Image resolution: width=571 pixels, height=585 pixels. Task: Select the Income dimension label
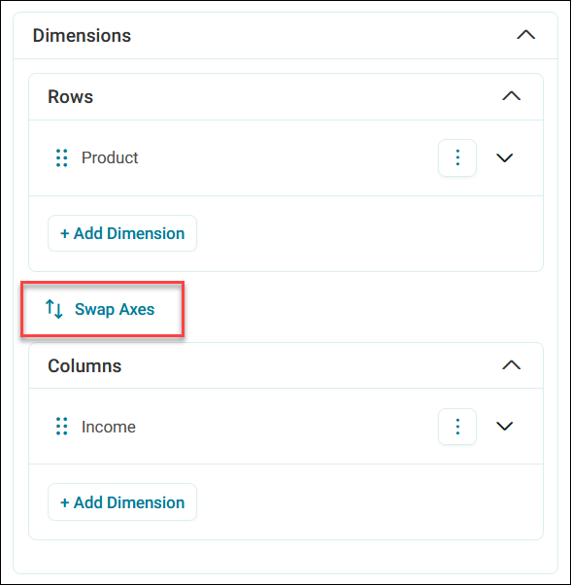(109, 427)
